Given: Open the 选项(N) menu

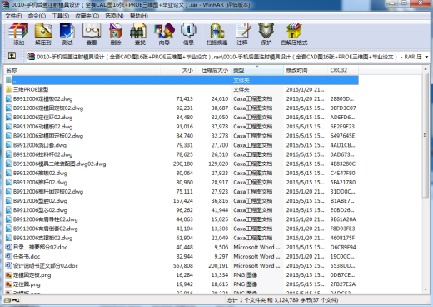Looking at the screenshot, I should pos(114,16).
